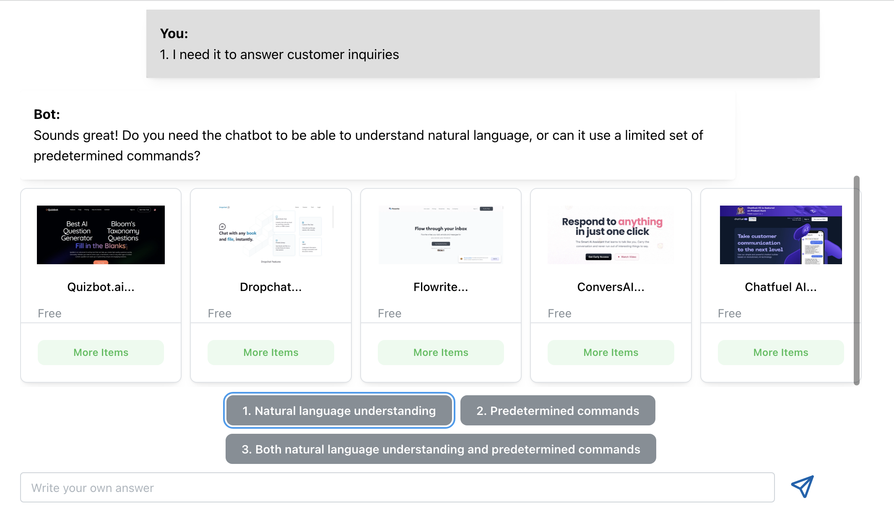
Task: Click the ConversAI card title
Action: pos(611,287)
